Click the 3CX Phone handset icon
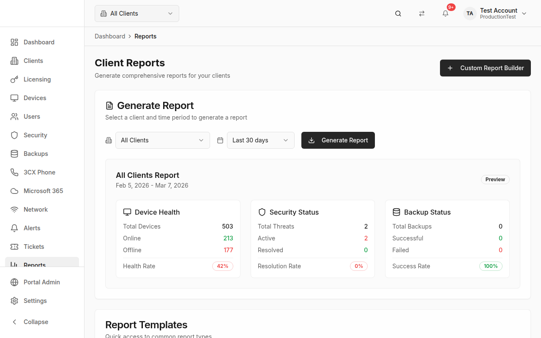 pyautogui.click(x=14, y=172)
